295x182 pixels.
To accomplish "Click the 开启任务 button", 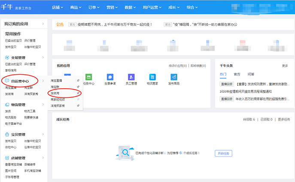I will pyautogui.click(x=223, y=153).
